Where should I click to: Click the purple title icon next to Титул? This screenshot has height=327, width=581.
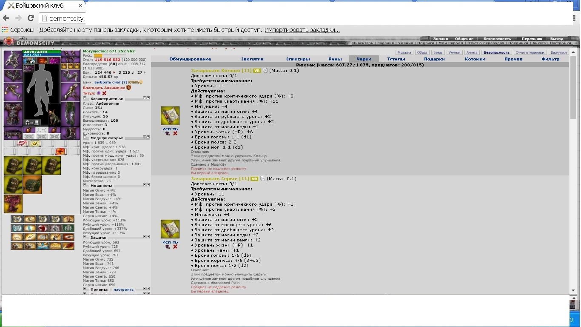coord(98,93)
